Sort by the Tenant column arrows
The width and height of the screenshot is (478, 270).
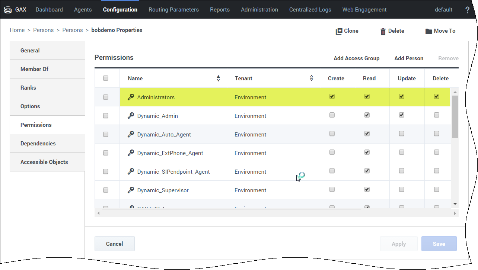[312, 78]
